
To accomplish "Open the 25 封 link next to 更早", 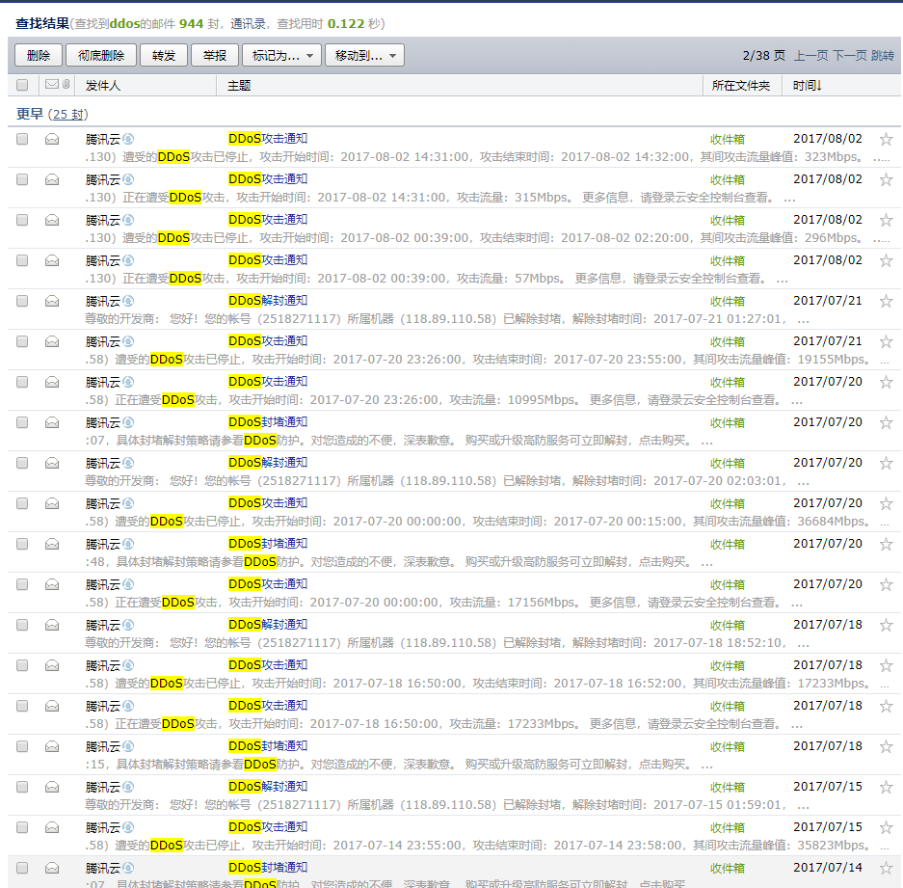I will pos(67,114).
